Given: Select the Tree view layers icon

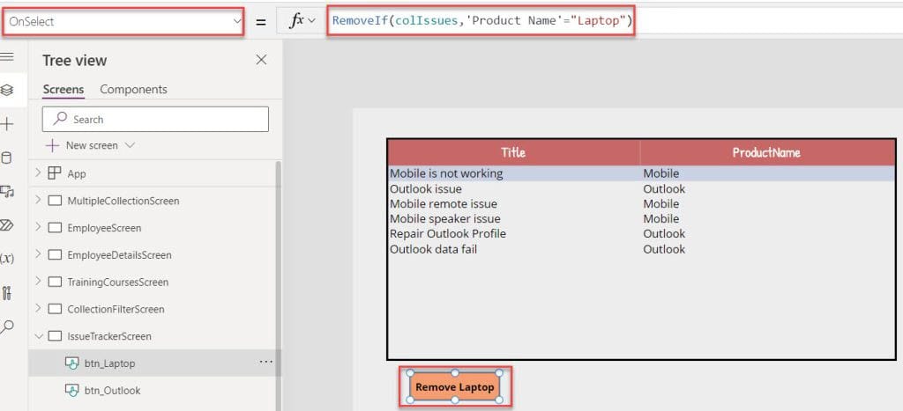Looking at the screenshot, I should point(7,91).
